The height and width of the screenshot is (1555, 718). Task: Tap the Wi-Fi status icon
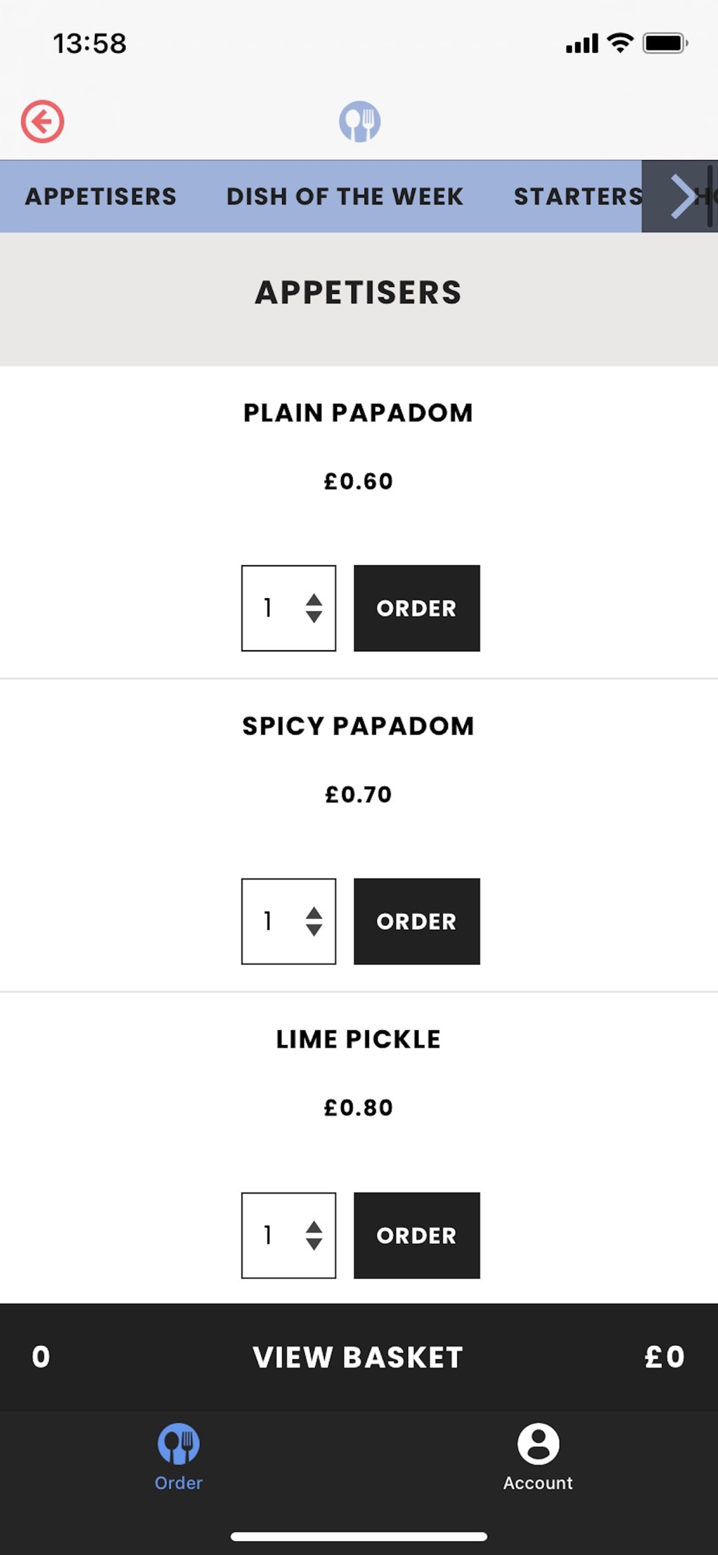pos(620,43)
